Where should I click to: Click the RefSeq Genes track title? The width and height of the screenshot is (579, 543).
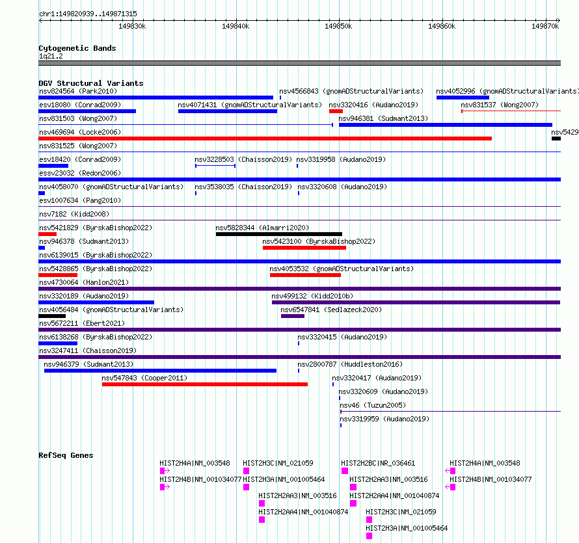coord(66,455)
